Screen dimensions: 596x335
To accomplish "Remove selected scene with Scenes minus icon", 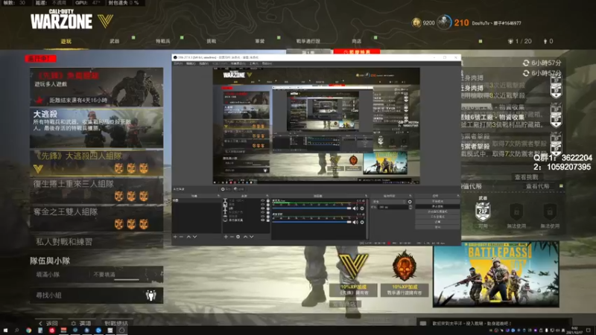I will pyautogui.click(x=181, y=237).
